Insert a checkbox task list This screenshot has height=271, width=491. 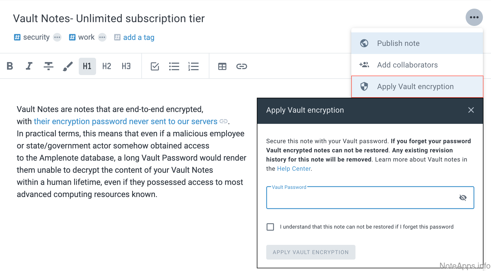pyautogui.click(x=155, y=66)
